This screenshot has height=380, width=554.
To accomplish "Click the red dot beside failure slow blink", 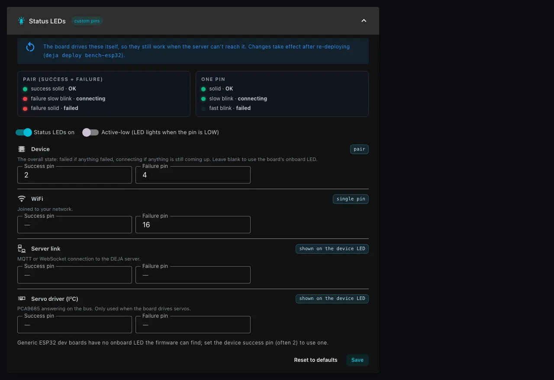I will (25, 99).
